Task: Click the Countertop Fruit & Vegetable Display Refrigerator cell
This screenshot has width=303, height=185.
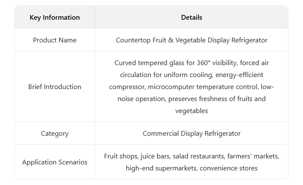Action: tap(191, 40)
